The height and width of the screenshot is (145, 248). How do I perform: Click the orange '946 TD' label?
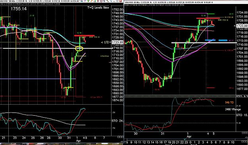[x=229, y=103]
